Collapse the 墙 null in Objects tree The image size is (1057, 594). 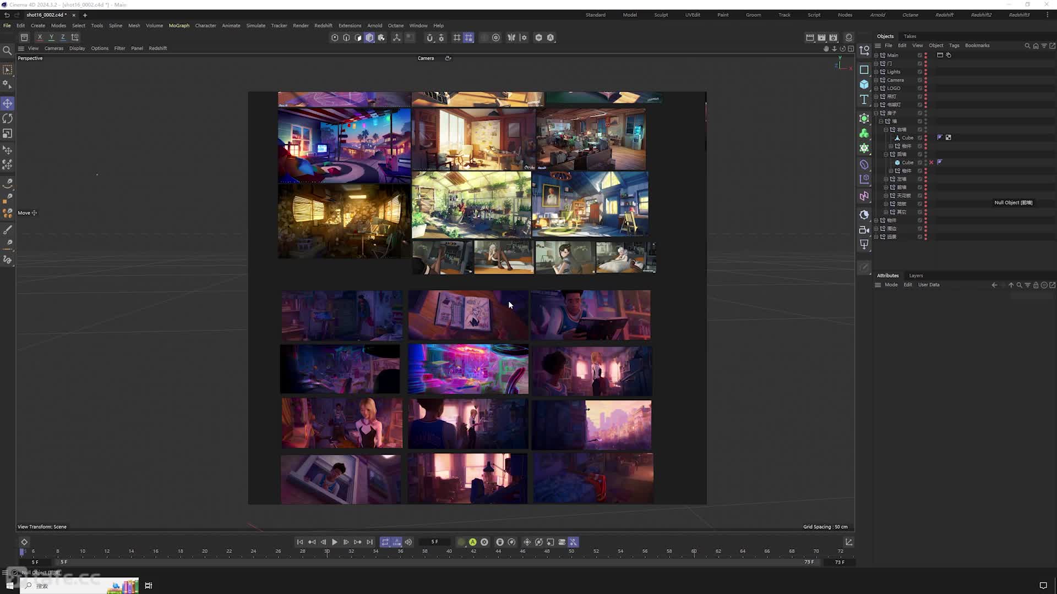point(881,121)
